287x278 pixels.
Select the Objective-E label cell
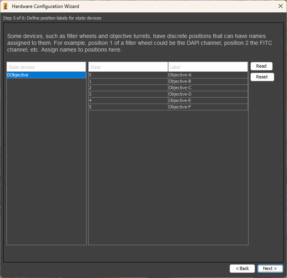(x=208, y=101)
